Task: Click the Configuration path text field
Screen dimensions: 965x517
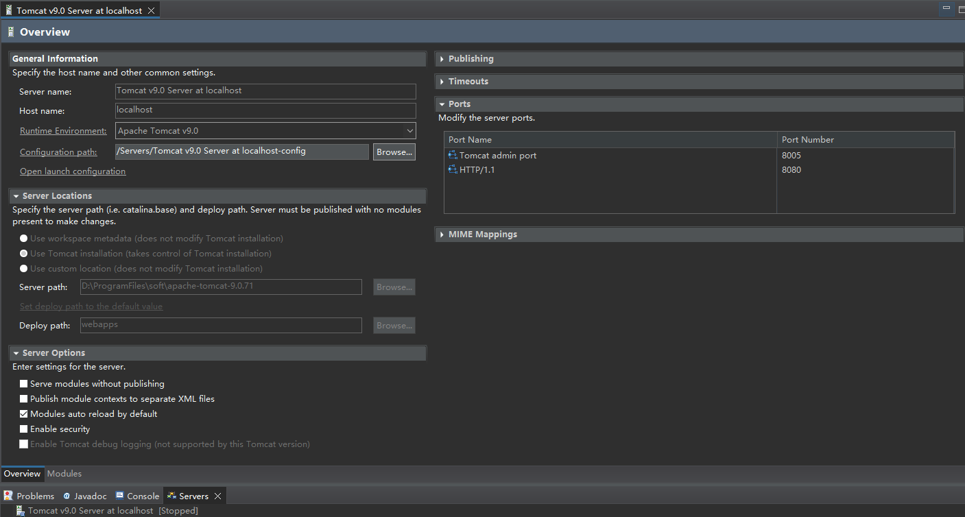Action: tap(242, 152)
